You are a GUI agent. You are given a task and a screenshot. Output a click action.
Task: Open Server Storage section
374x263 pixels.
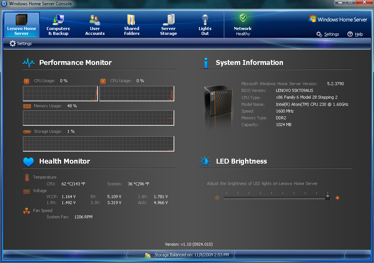pos(168,25)
